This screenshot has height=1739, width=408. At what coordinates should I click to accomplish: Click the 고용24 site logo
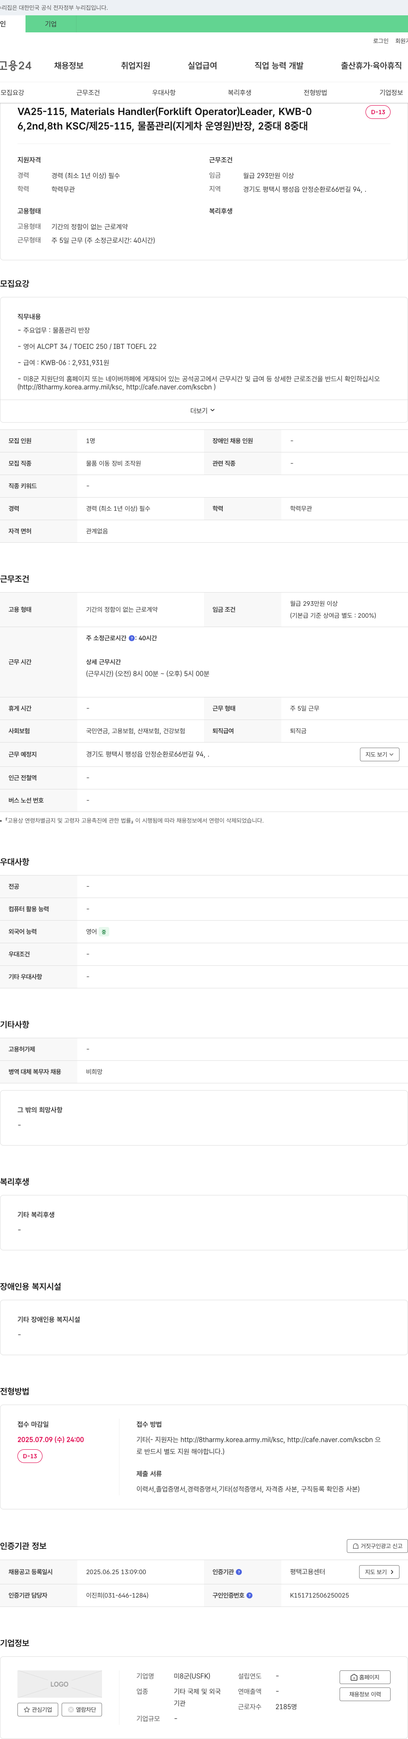15,66
